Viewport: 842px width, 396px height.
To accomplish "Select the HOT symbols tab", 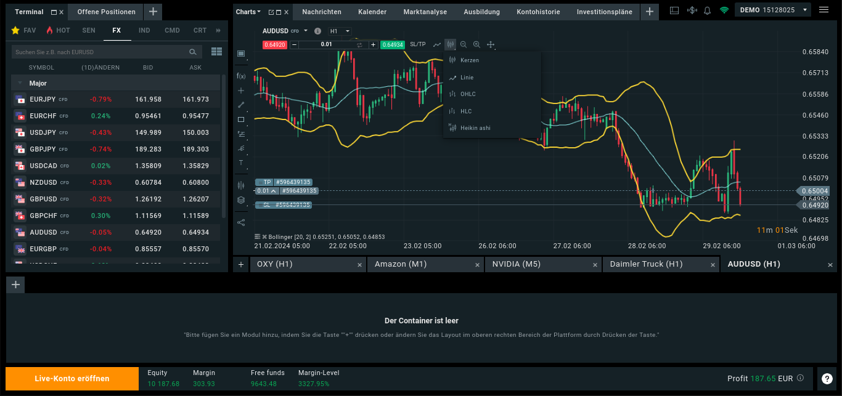I will click(x=58, y=30).
